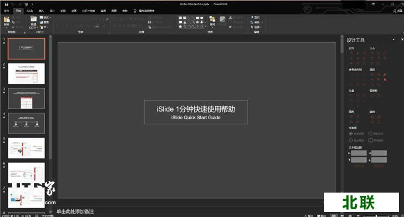
Task: Open the Layout dropdown in Slides group
Action: (x=46, y=17)
